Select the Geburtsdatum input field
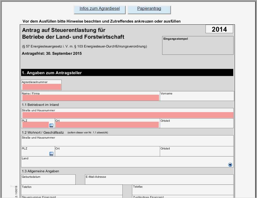 pyautogui.click(x=48, y=181)
